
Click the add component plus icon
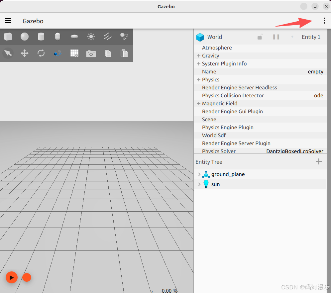[292, 37]
